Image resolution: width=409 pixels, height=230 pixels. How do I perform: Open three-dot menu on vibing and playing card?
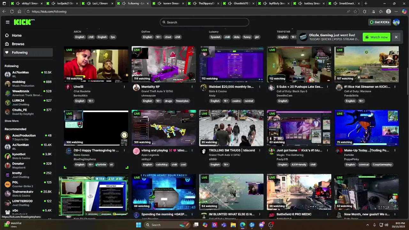[x=192, y=150]
